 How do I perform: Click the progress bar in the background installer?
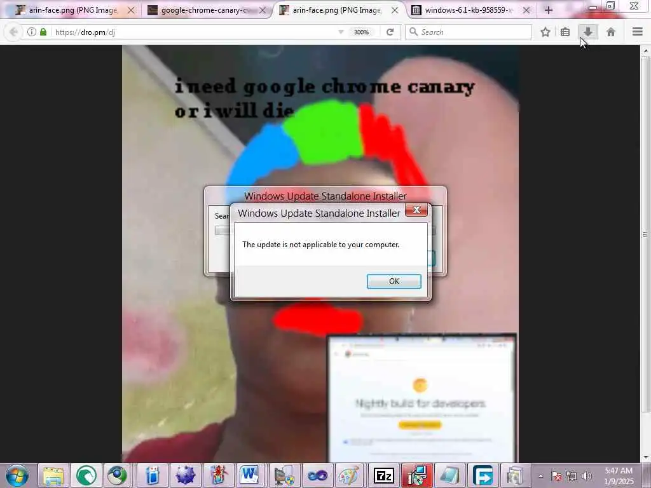(222, 230)
